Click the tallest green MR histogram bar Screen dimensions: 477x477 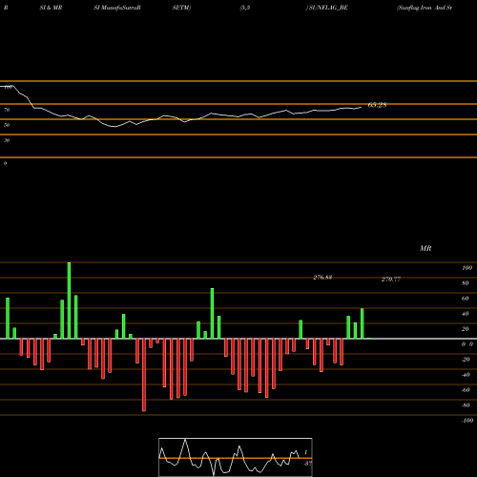click(69, 301)
